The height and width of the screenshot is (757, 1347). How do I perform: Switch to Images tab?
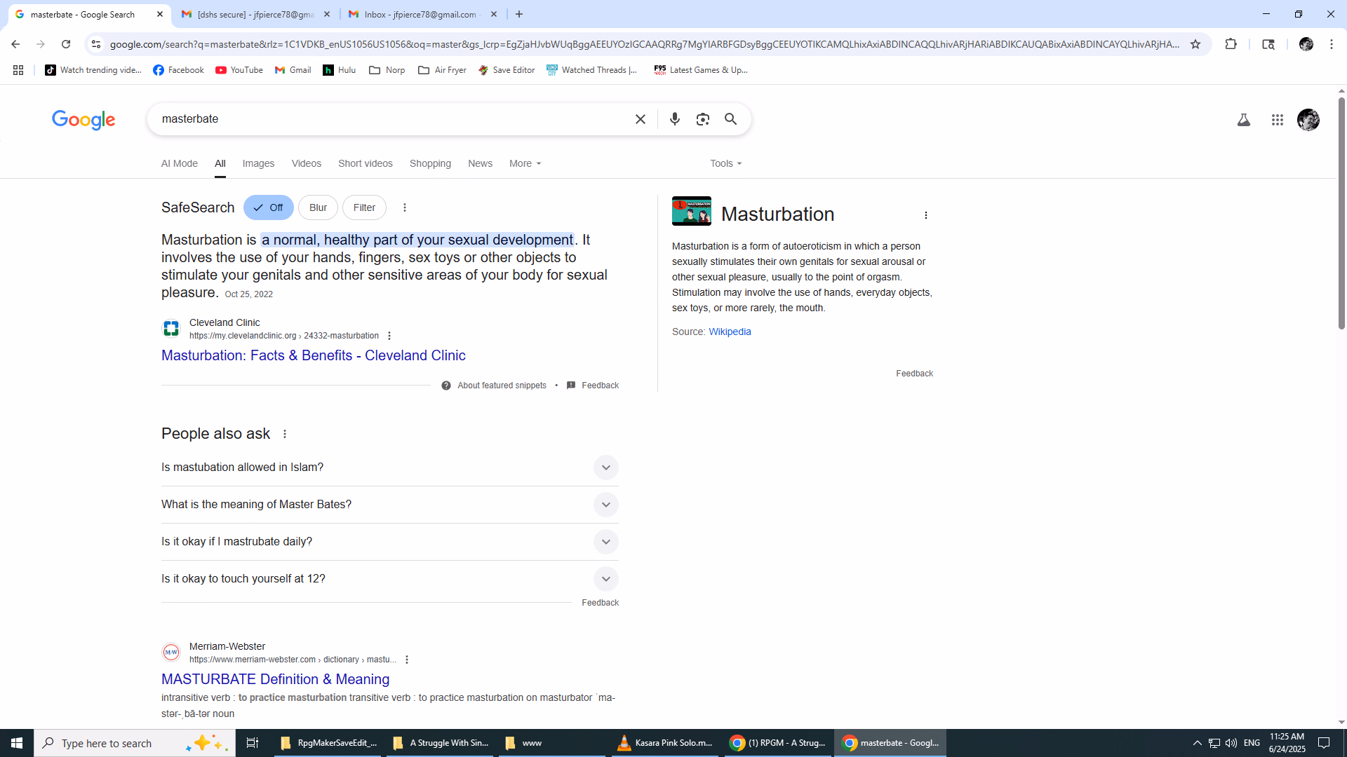[x=258, y=163]
